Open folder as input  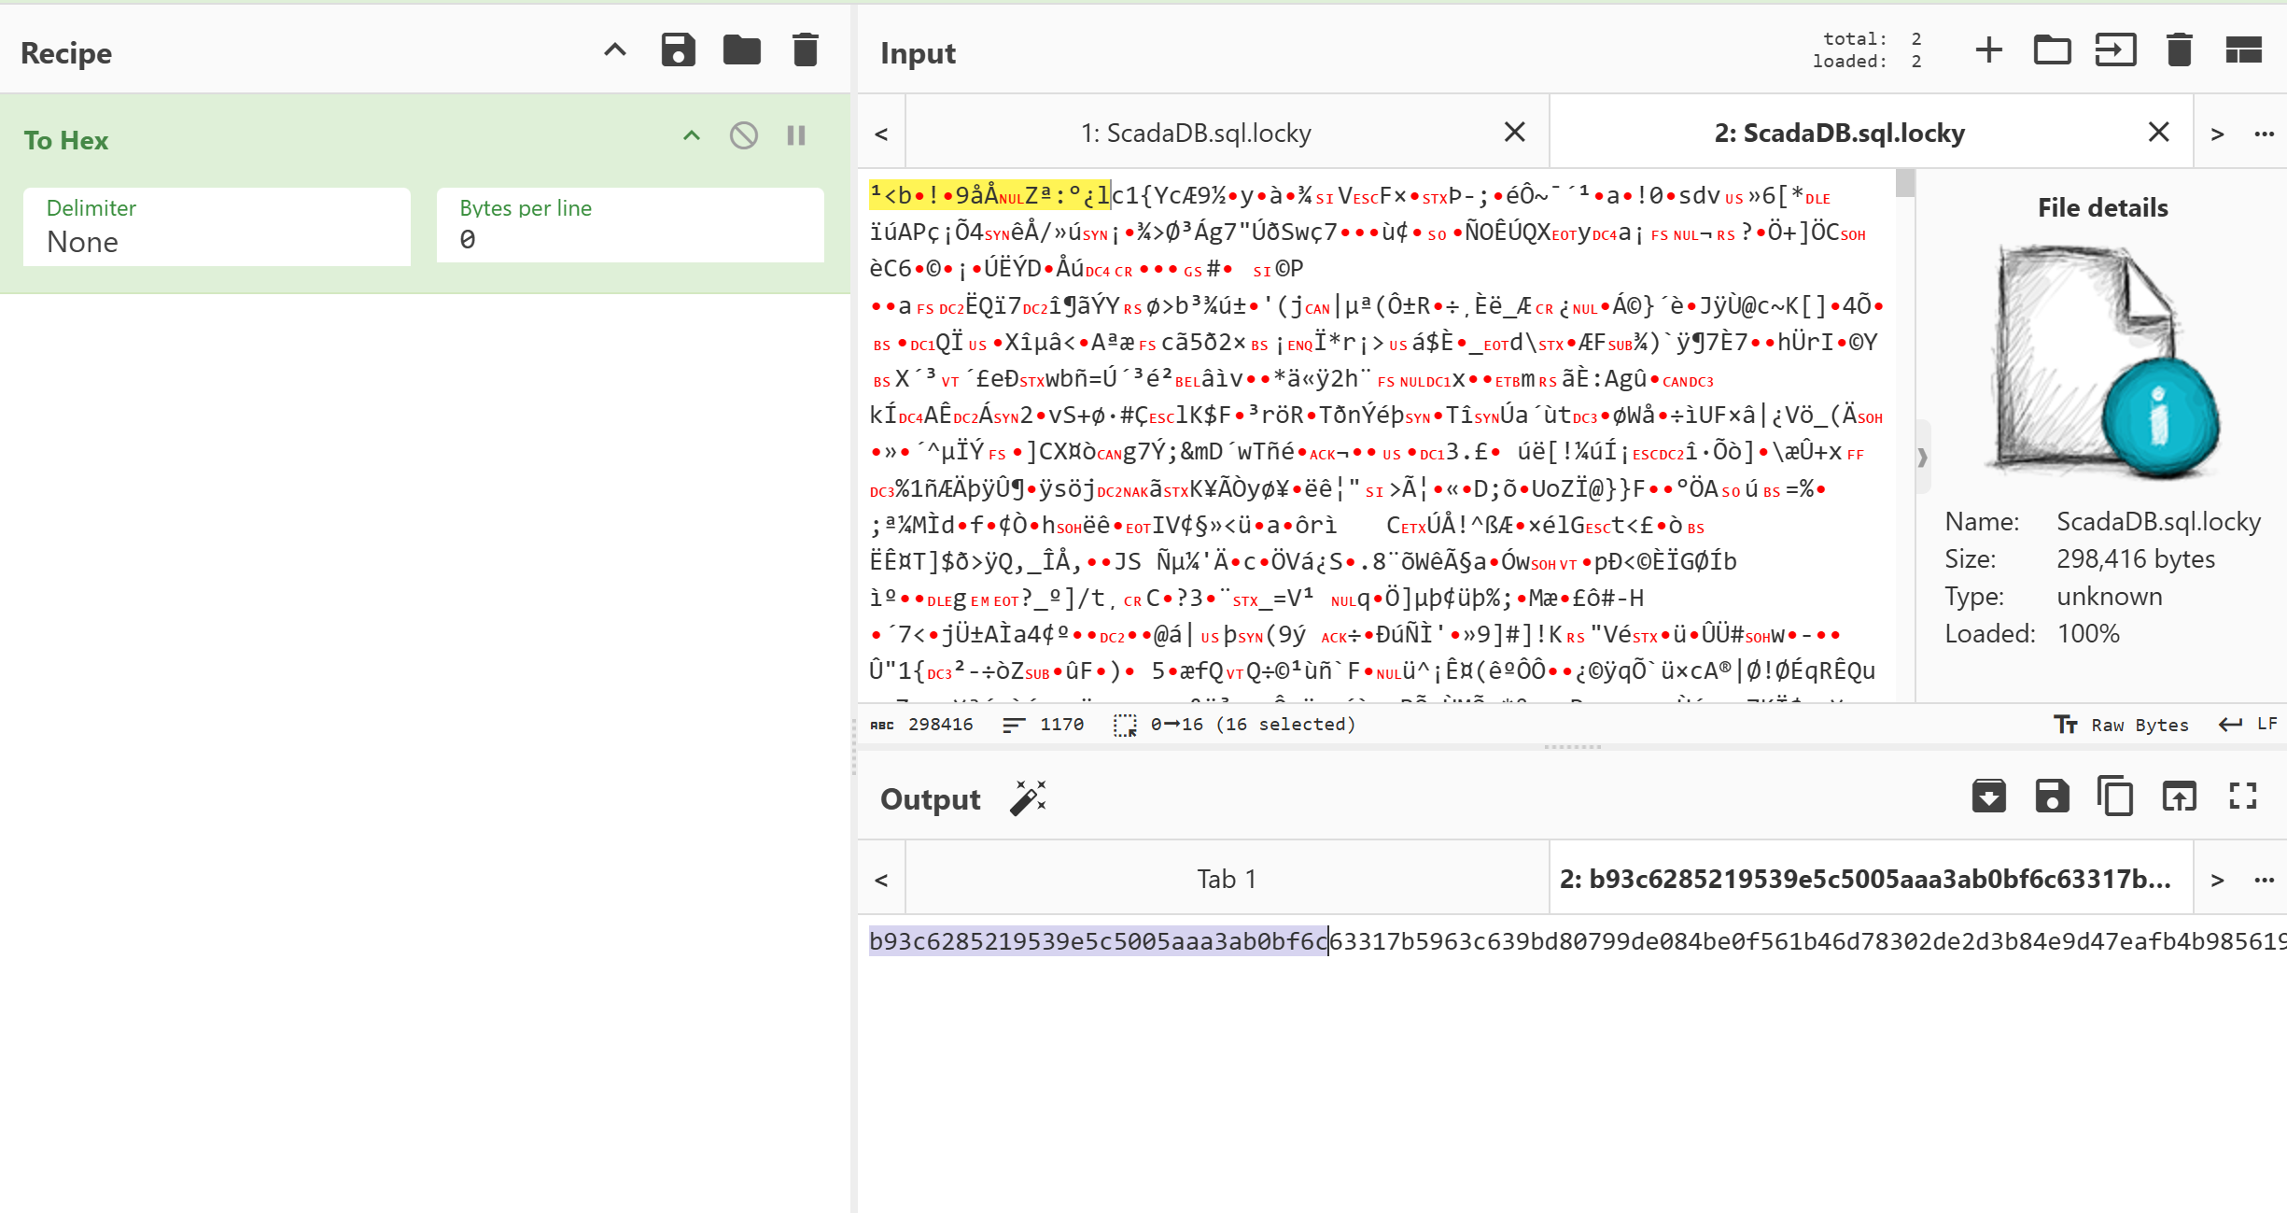(2052, 50)
